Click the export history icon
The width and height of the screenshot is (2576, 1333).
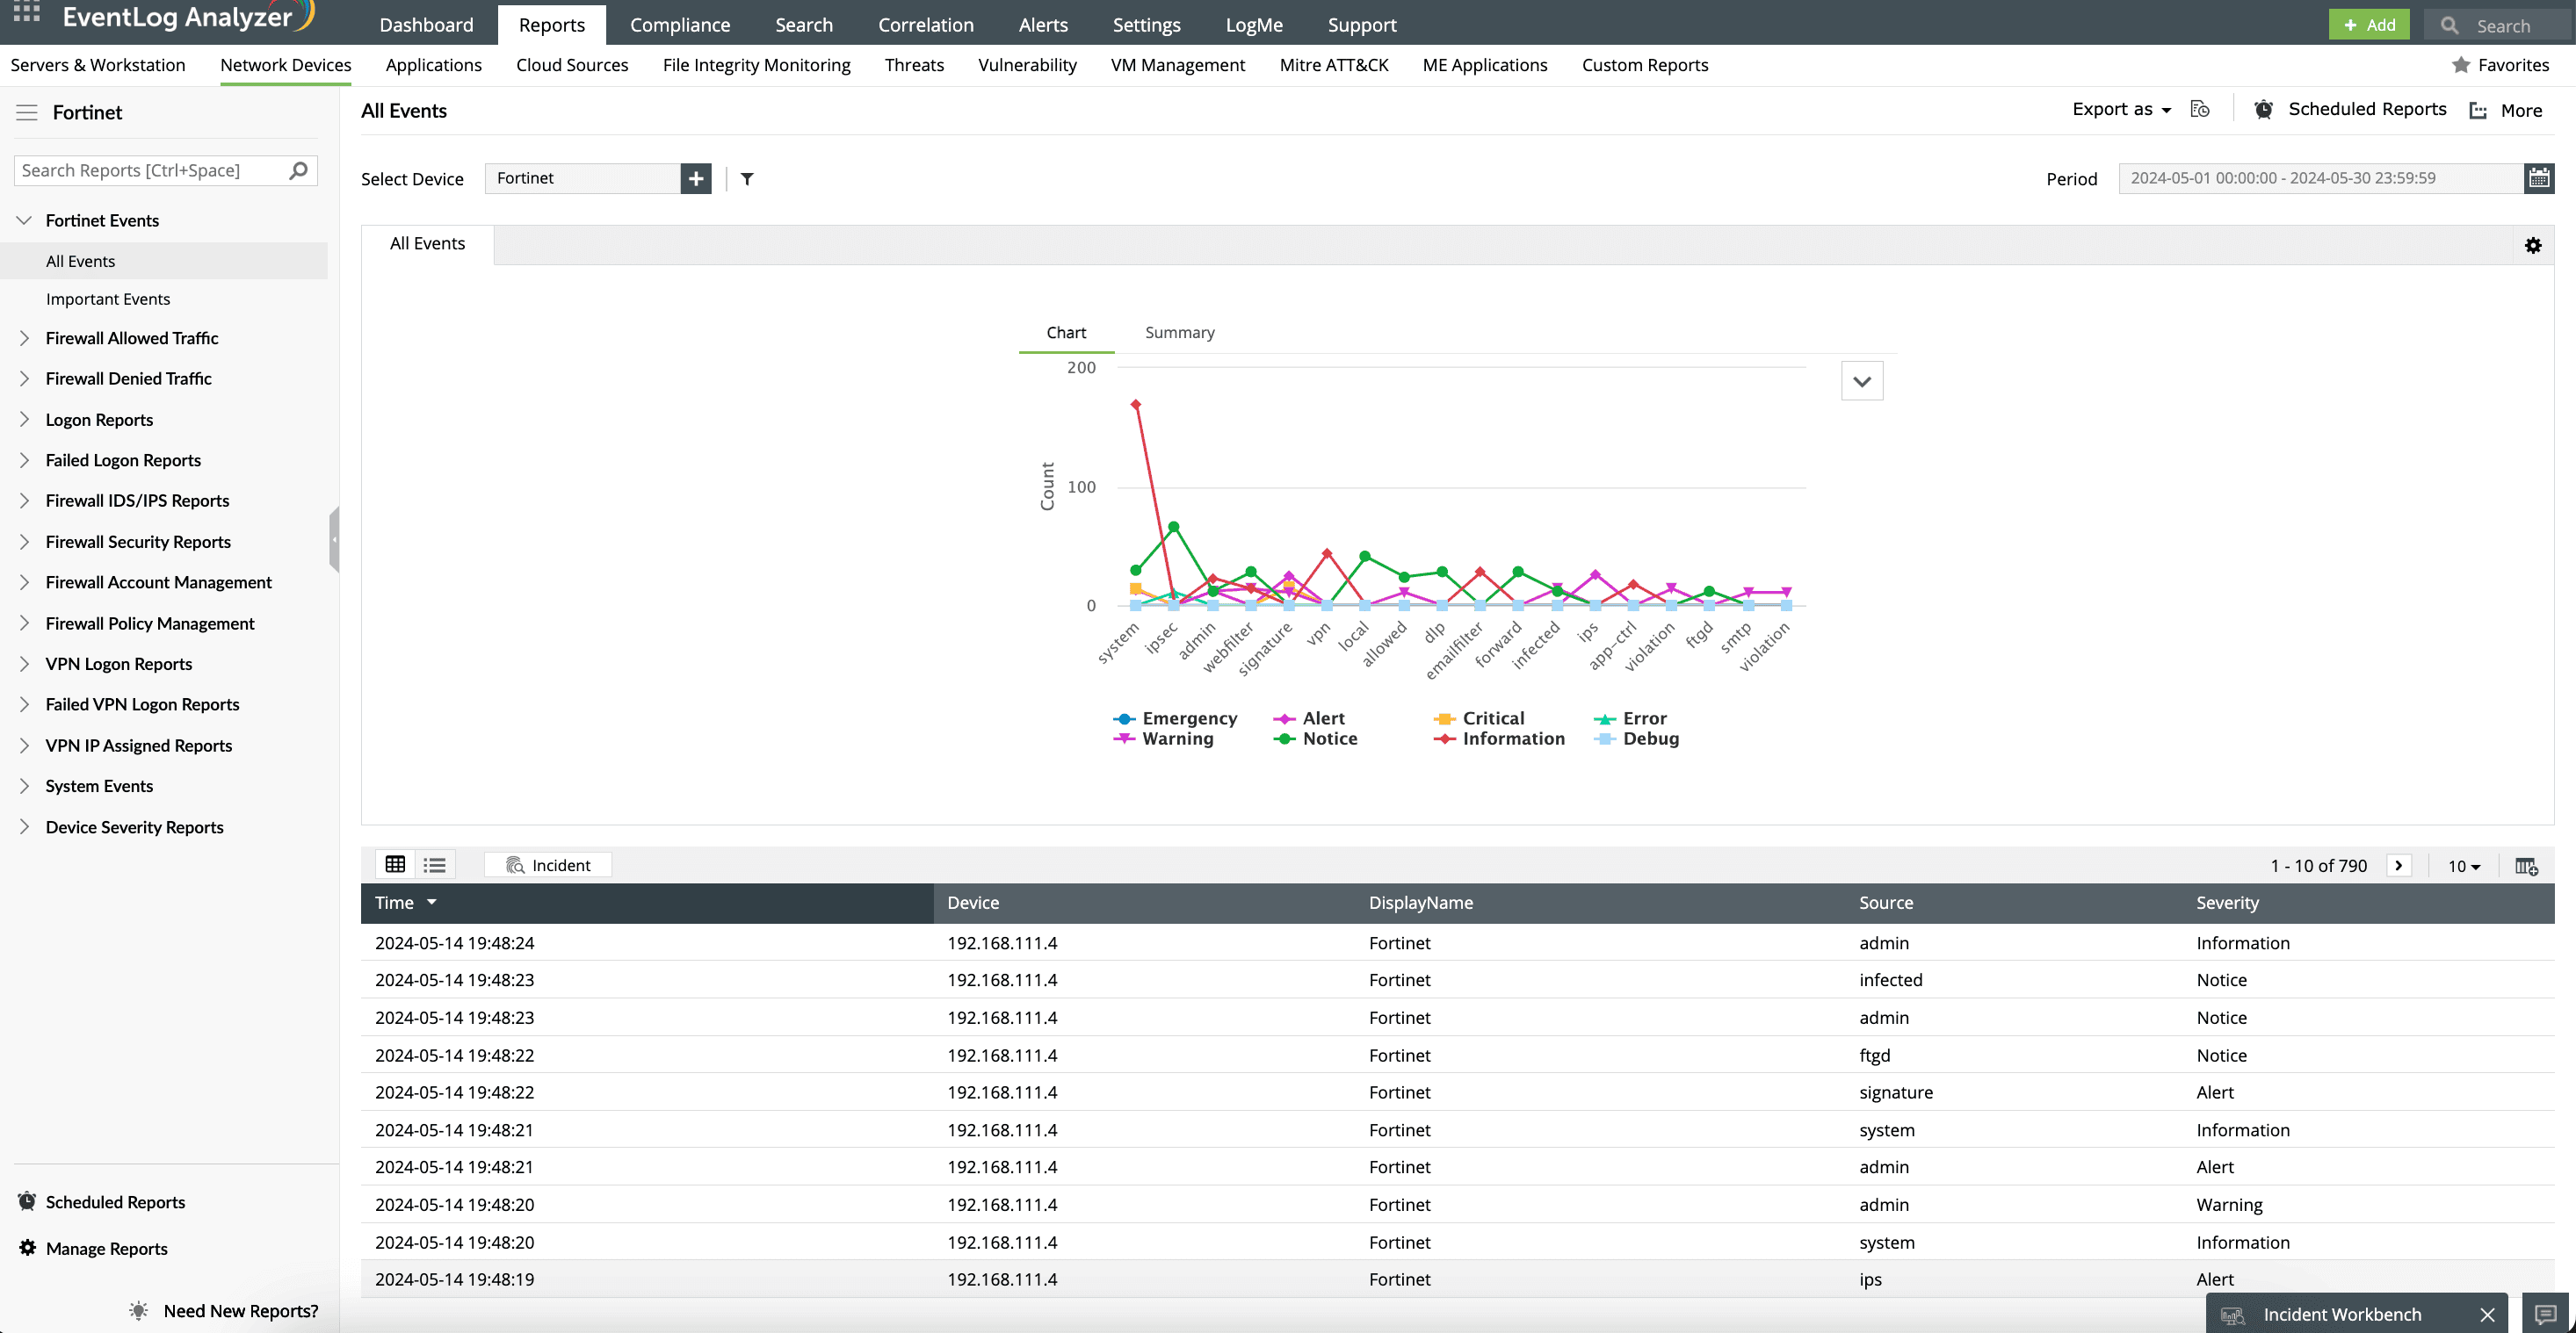tap(2200, 110)
